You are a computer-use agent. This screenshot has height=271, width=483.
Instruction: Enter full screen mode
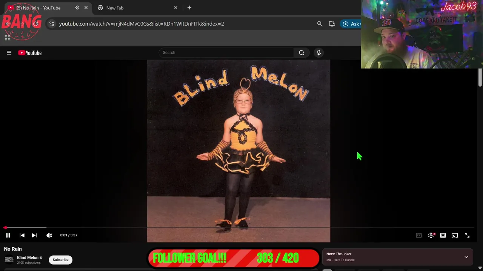pos(467,235)
